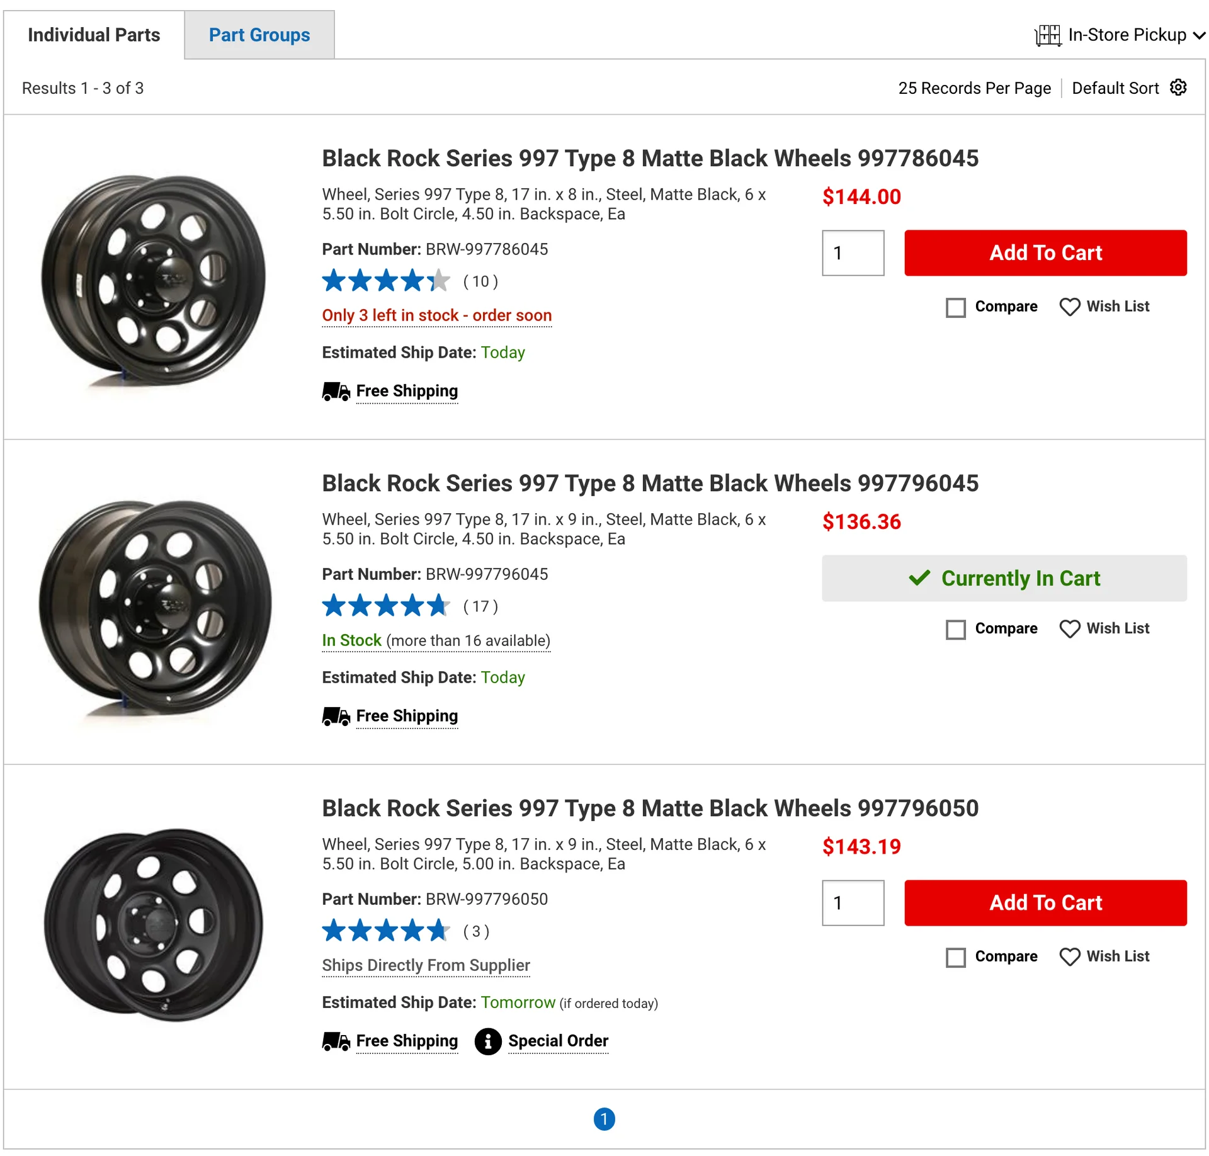The image size is (1209, 1156).
Task: Click the Special Order info icon
Action: coord(487,1041)
